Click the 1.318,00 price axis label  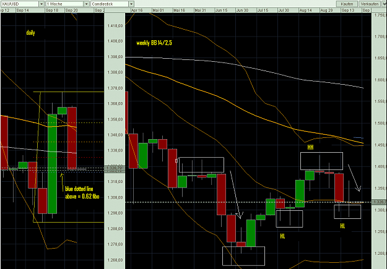click(x=115, y=182)
